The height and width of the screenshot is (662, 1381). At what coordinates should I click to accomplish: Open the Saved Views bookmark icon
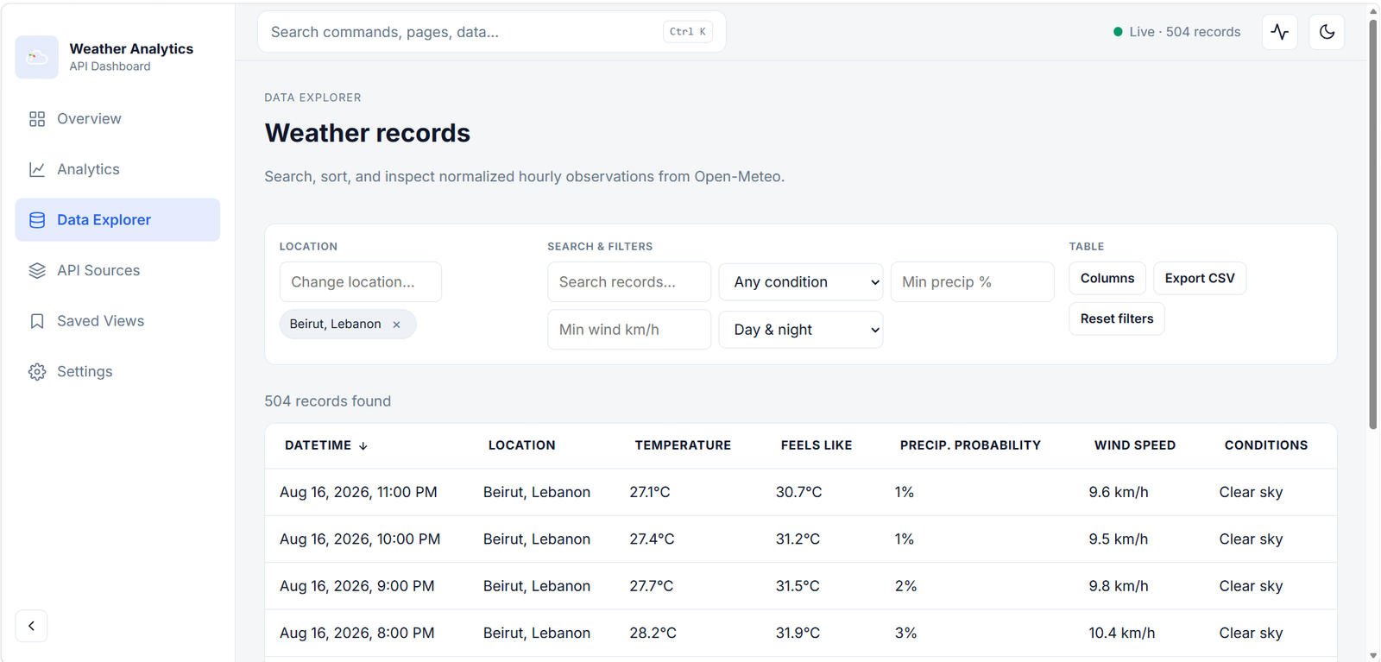point(37,321)
